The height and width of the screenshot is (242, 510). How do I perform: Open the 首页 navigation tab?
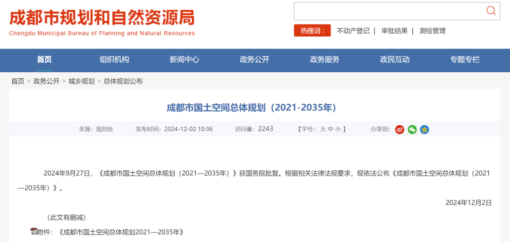pos(44,60)
